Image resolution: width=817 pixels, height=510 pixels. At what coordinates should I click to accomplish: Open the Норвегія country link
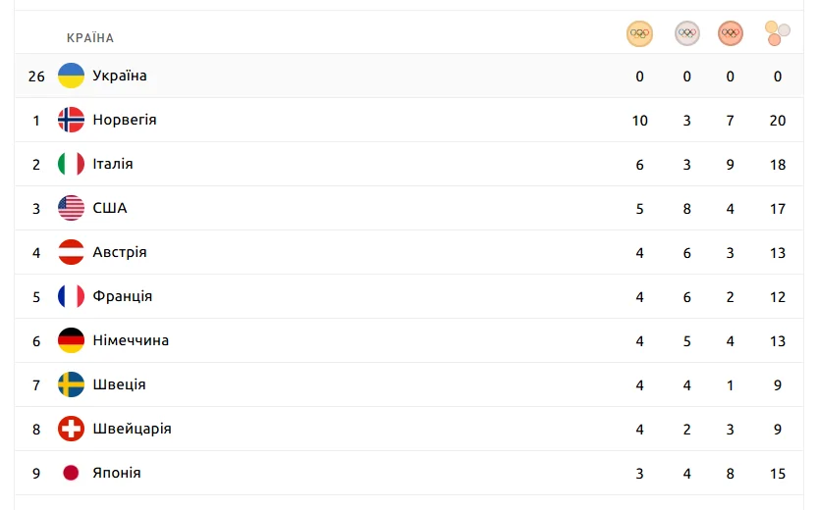point(125,120)
